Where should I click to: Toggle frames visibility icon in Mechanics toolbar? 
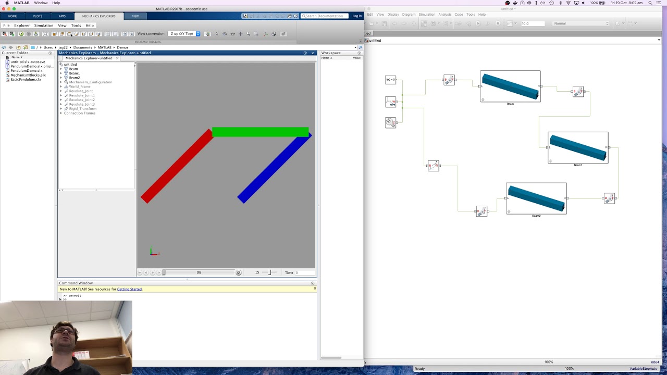click(265, 34)
